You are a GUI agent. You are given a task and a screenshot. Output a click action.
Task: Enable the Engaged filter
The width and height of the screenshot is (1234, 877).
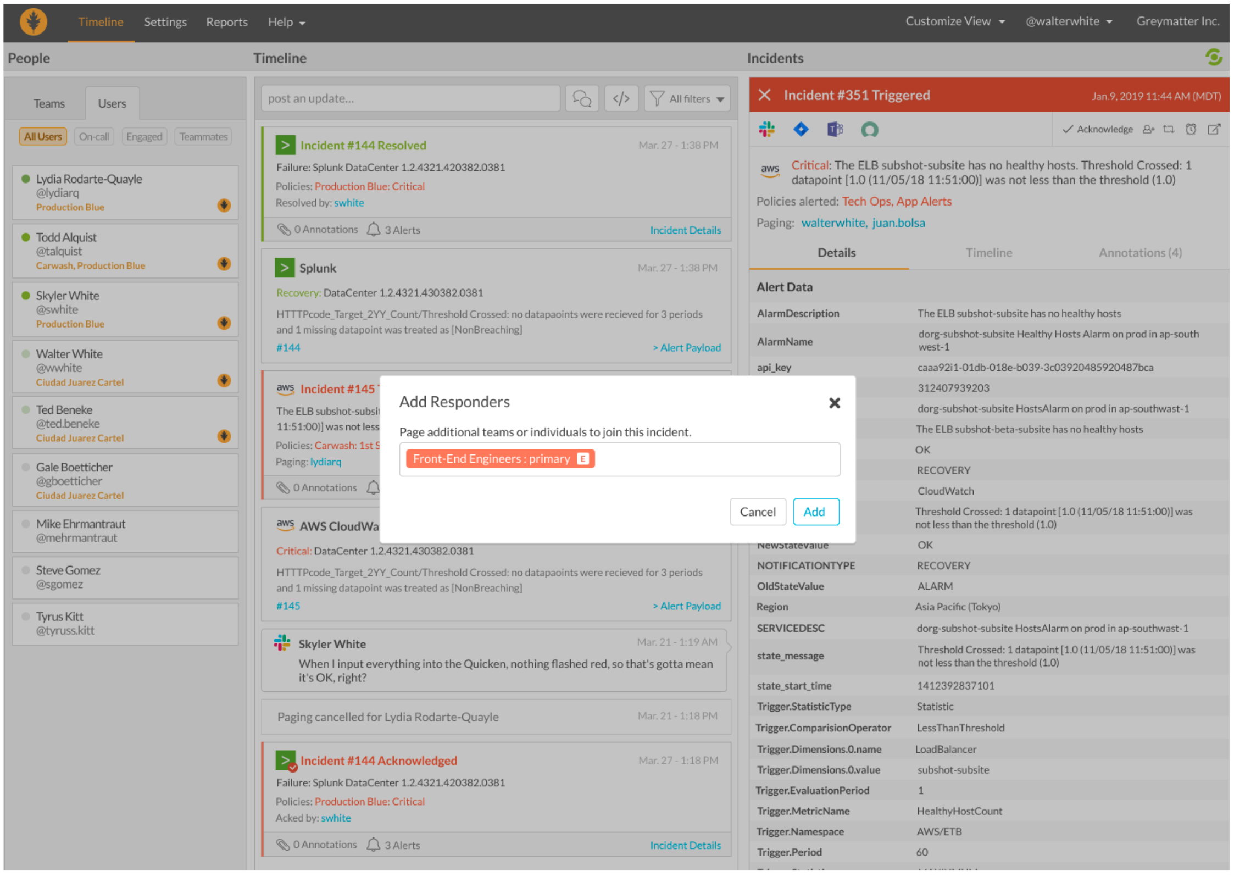tap(144, 136)
